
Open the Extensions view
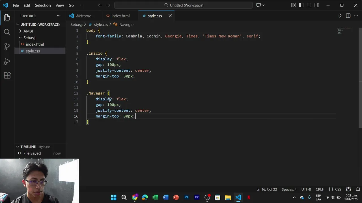[x=7, y=75]
